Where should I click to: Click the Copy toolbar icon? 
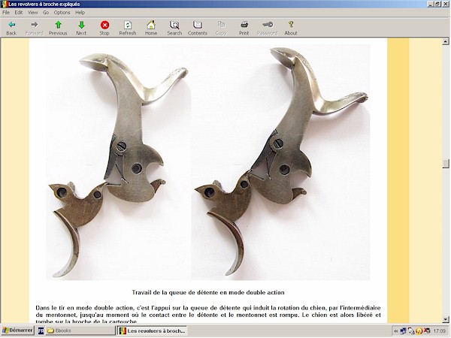tap(221, 25)
